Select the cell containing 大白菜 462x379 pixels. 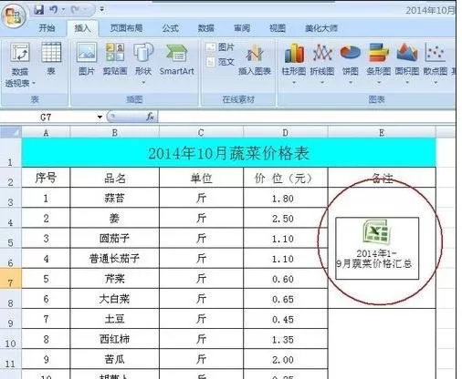click(x=115, y=299)
